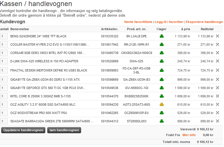The width and height of the screenshot is (224, 147).
Task: Click Benevnelse column header
Action: [19, 29]
